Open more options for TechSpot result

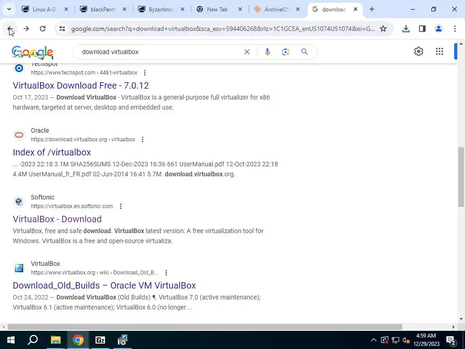pos(145,73)
